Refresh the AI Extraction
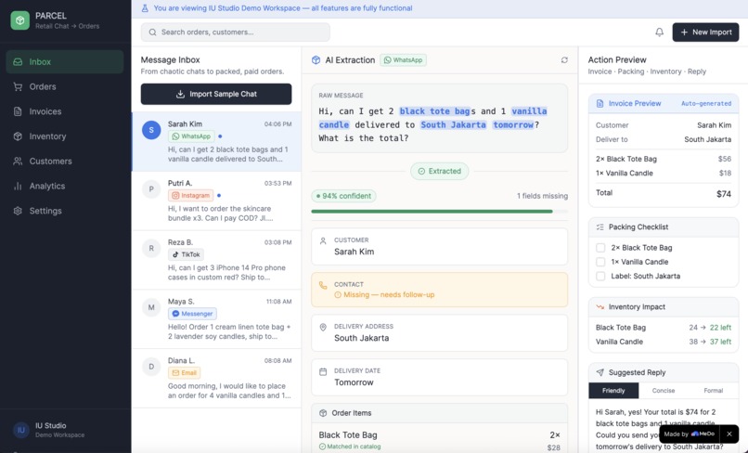This screenshot has width=748, height=453. [x=564, y=60]
